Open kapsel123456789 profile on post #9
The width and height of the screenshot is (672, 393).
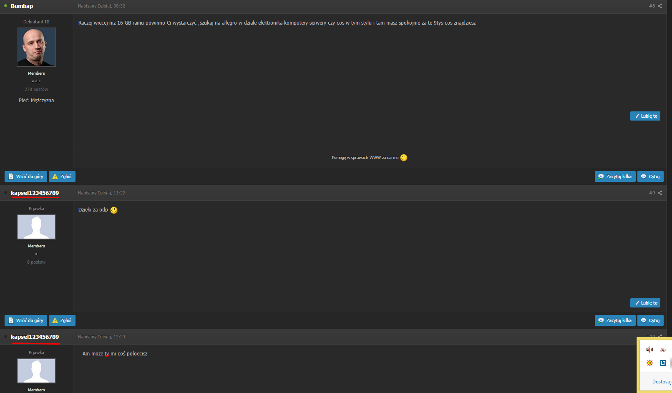[35, 193]
